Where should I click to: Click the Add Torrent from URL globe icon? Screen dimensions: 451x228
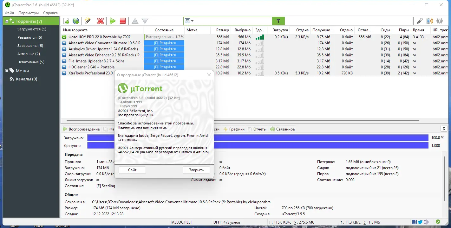pos(76,21)
